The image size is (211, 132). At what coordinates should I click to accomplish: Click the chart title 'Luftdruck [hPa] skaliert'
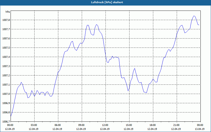pos(107,2)
